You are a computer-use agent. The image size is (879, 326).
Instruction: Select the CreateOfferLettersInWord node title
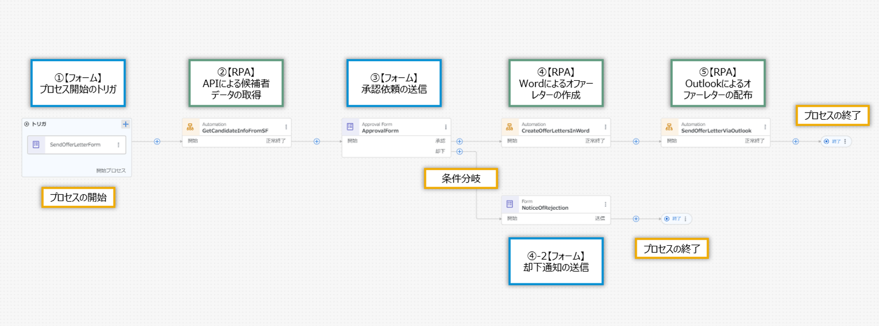[555, 131]
